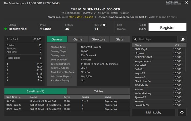Select player 1KaPaTeJIb
The width and height of the screenshot is (191, 121).
(158, 85)
